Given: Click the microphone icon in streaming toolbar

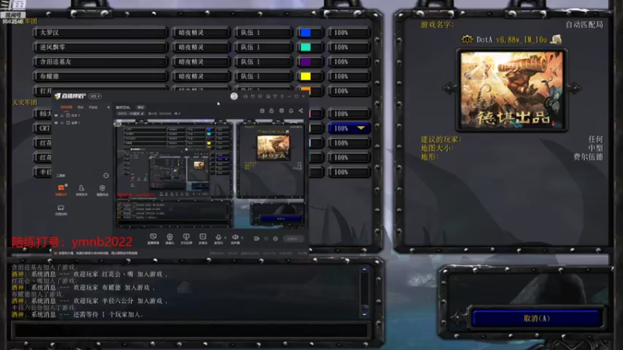Looking at the screenshot, I should click(x=218, y=237).
